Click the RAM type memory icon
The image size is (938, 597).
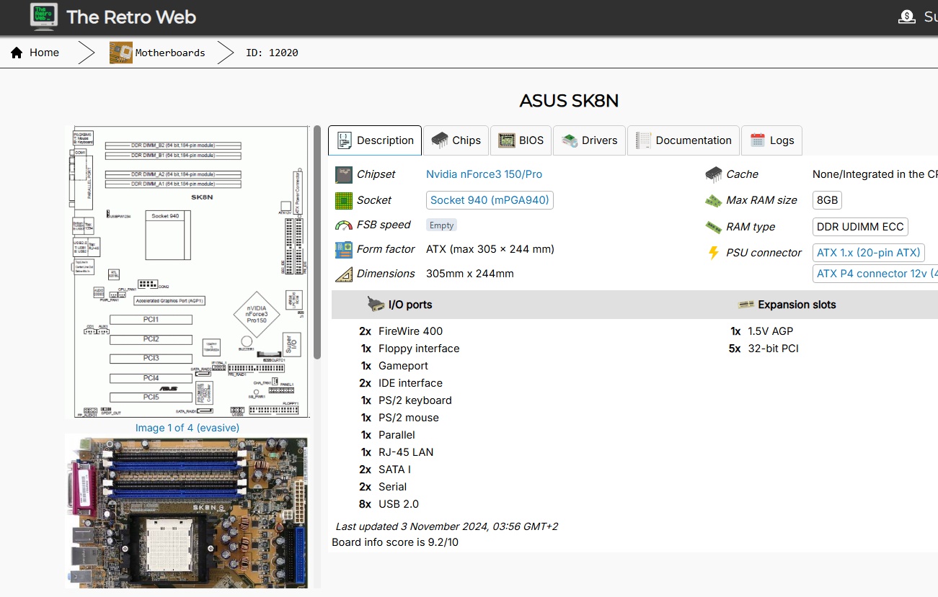pos(714,227)
